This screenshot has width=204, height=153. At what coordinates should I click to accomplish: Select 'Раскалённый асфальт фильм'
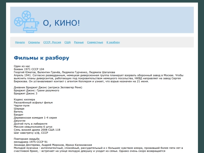33,102
